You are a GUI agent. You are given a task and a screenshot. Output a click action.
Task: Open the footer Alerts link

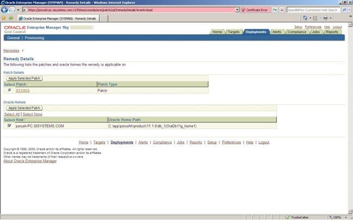pos(143,143)
